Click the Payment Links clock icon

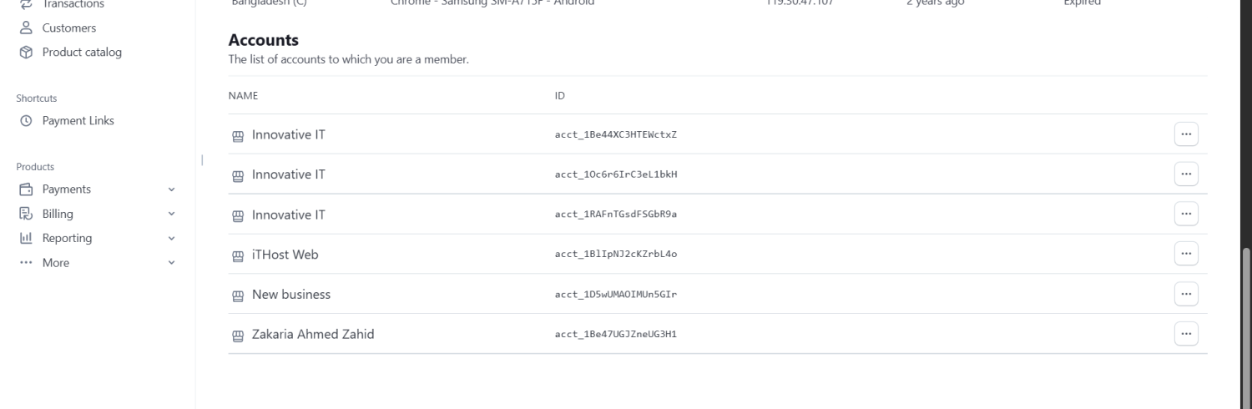coord(25,121)
